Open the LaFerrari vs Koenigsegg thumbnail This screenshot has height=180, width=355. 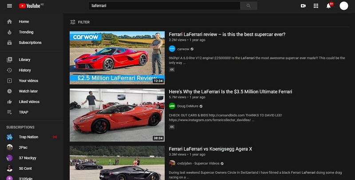pos(117,163)
